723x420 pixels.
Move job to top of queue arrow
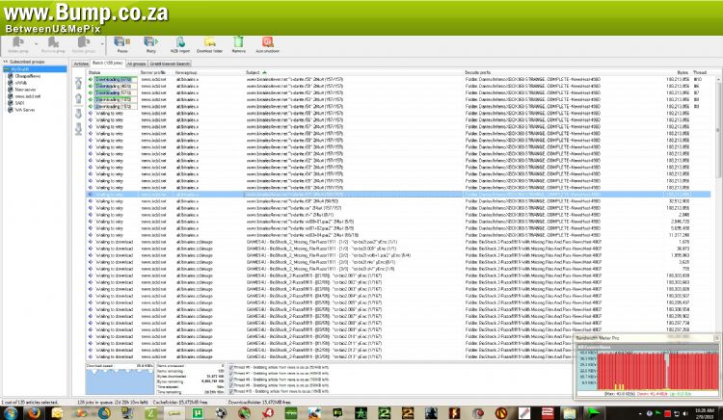point(79,84)
